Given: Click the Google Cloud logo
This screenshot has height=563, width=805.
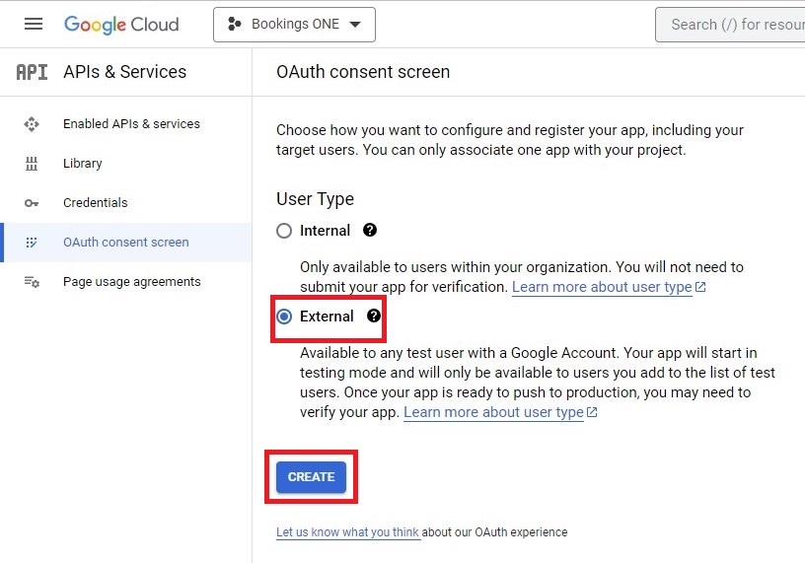Looking at the screenshot, I should pos(121,25).
